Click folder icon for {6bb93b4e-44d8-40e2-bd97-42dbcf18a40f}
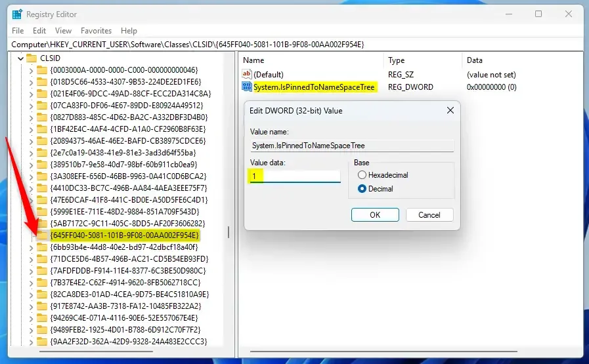Viewport: 589px width, 364px height. 42,247
